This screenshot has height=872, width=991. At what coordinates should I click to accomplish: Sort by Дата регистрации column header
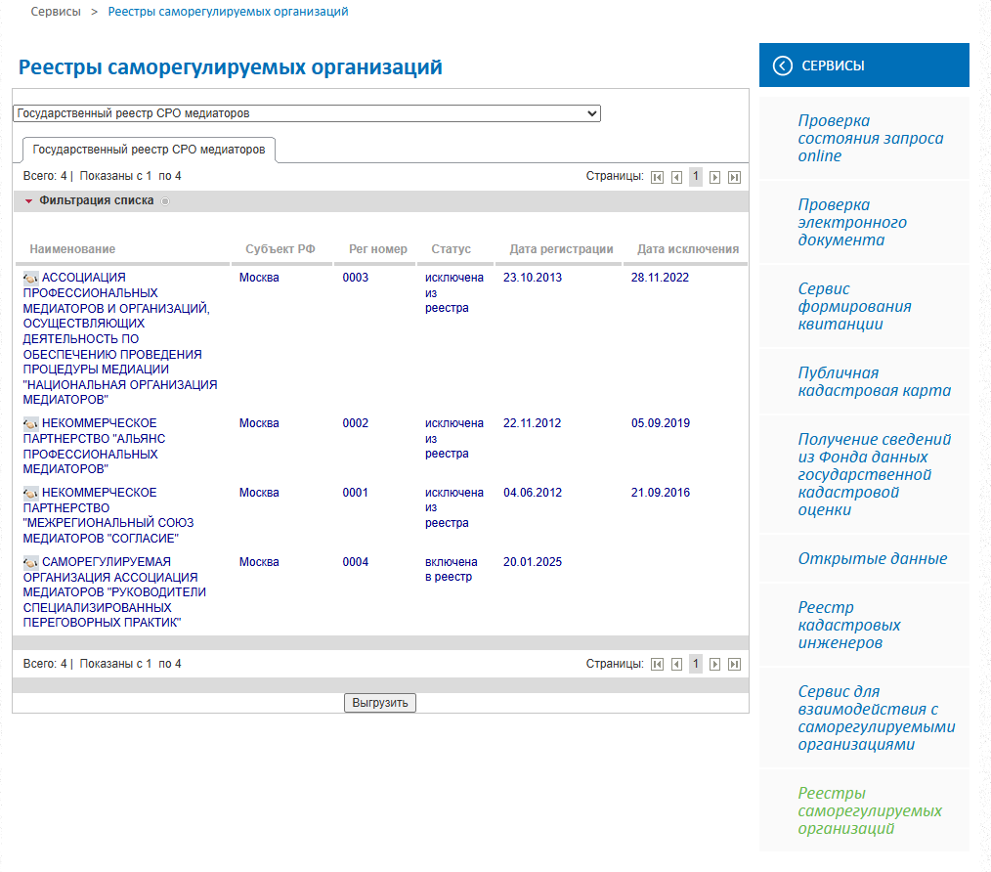coord(561,249)
